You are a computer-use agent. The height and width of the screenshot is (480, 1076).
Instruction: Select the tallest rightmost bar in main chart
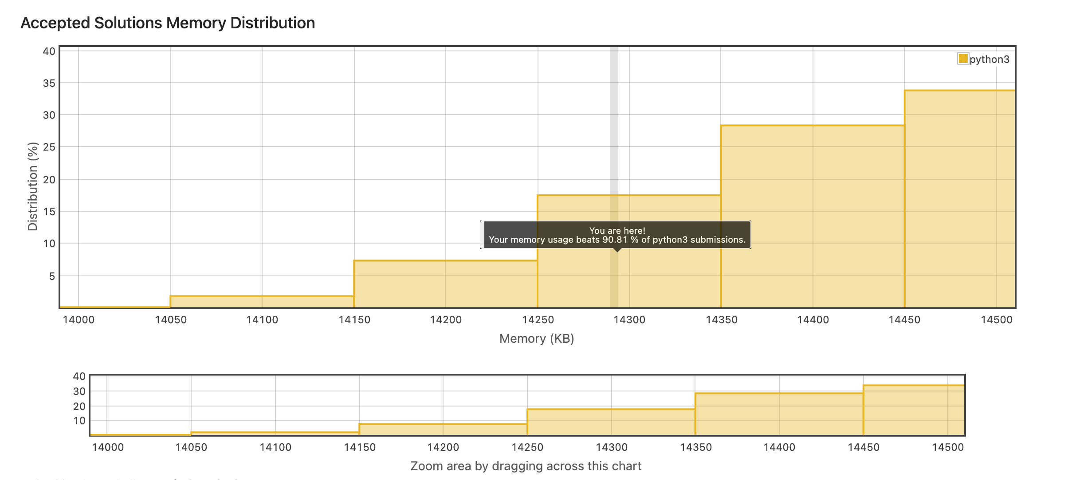(x=959, y=199)
